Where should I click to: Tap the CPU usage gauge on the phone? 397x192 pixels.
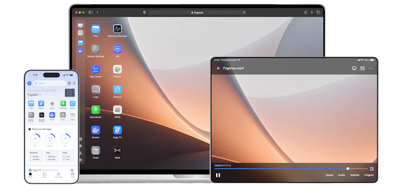point(35,138)
